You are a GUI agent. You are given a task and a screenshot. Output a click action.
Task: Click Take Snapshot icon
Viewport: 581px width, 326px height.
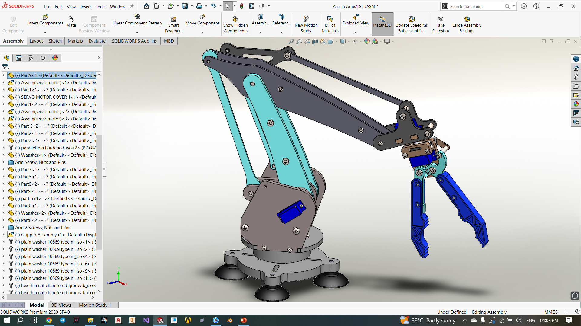pyautogui.click(x=440, y=19)
